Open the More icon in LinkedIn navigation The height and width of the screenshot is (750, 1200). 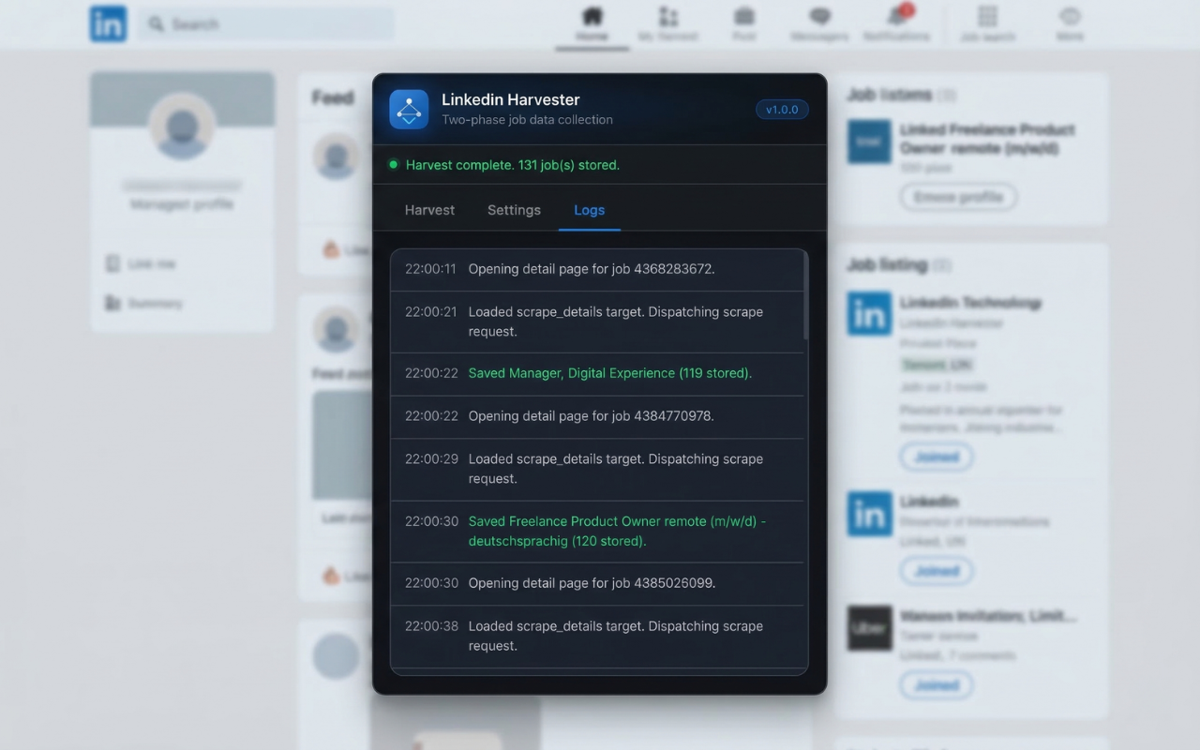click(x=1070, y=17)
